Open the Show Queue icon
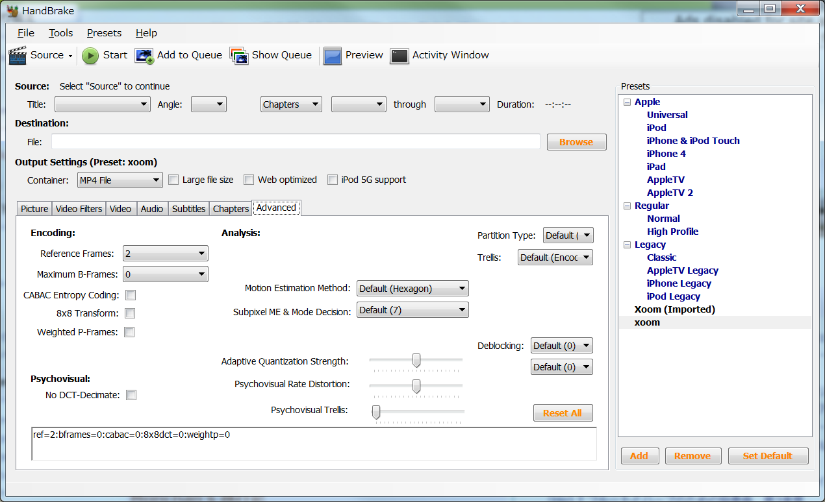 (238, 56)
